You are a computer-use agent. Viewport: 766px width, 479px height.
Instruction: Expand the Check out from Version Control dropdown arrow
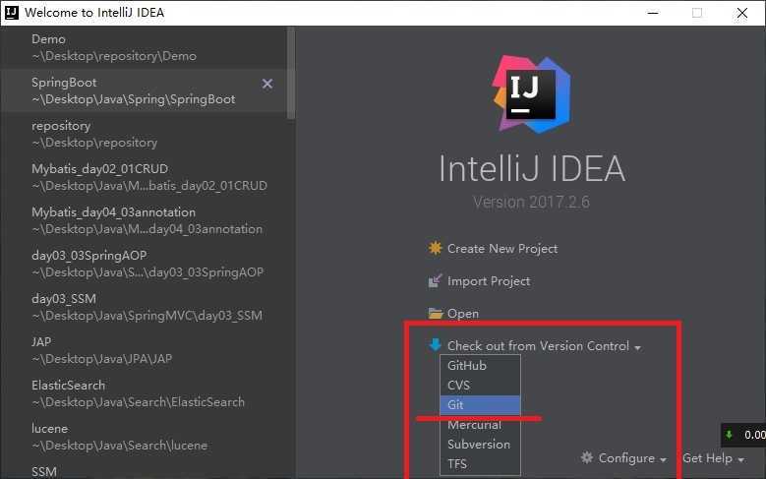(x=637, y=347)
